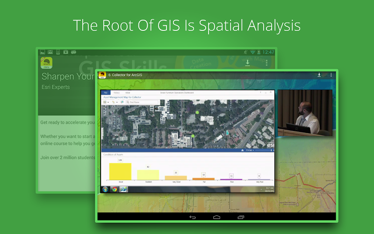The width and height of the screenshot is (374, 234).
Task: Click the map layers icon in the dashboard map toolbar
Action: tap(105, 102)
